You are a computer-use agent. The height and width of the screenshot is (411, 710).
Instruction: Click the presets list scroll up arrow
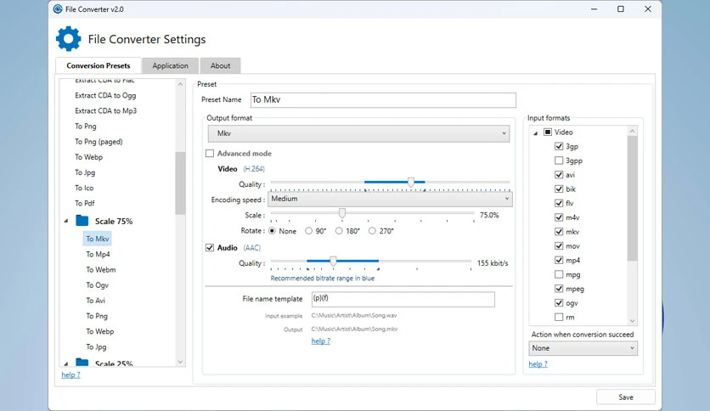180,84
